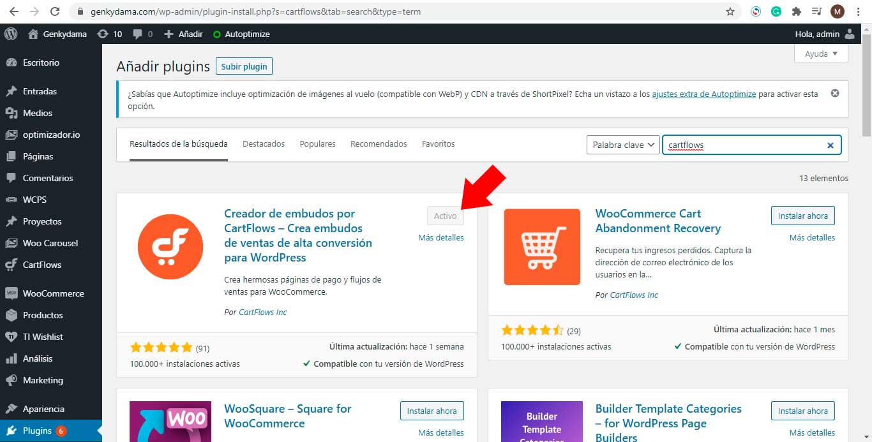Open Chrome three-dot menu

tap(859, 11)
